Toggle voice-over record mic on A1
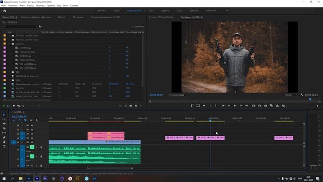The height and width of the screenshot is (182, 323). click(41, 147)
